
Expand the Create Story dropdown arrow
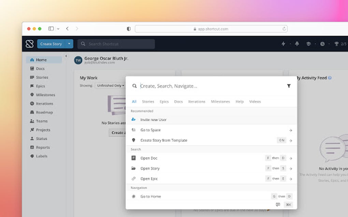pyautogui.click(x=69, y=44)
